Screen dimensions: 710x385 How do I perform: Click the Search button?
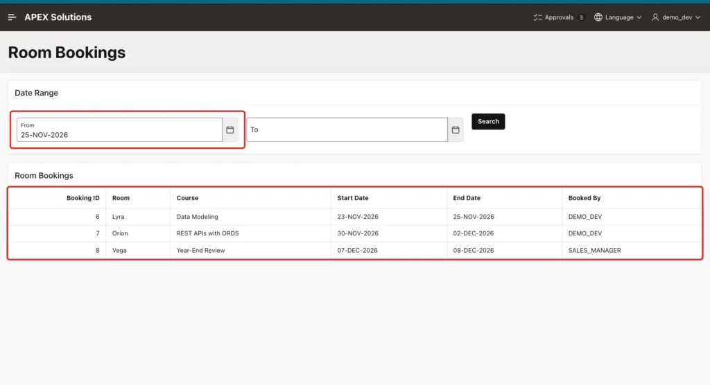pos(488,121)
